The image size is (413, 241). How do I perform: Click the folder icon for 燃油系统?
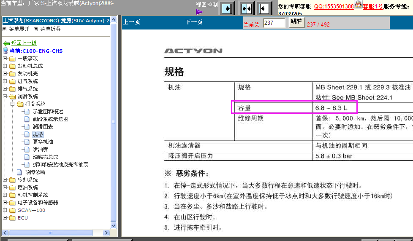pyautogui.click(x=12, y=187)
